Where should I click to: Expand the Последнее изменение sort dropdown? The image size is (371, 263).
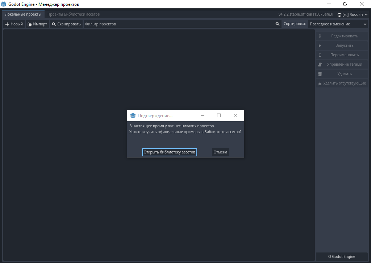[338, 24]
